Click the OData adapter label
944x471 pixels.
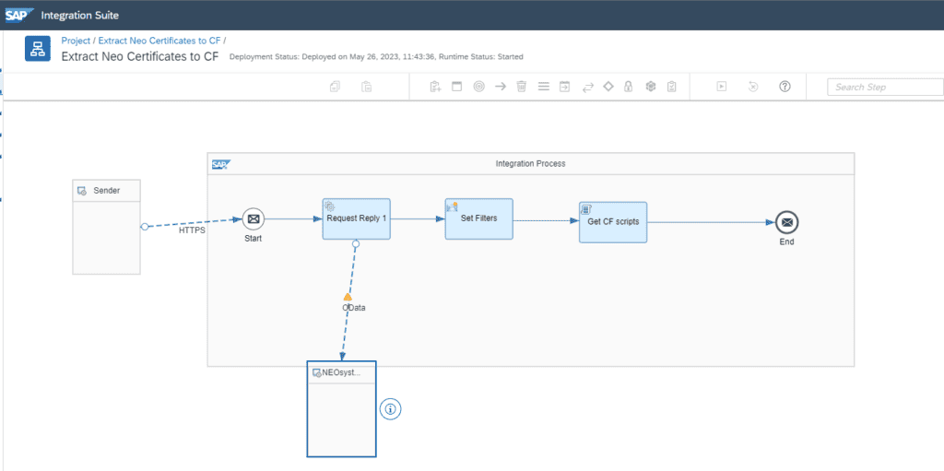coord(354,307)
